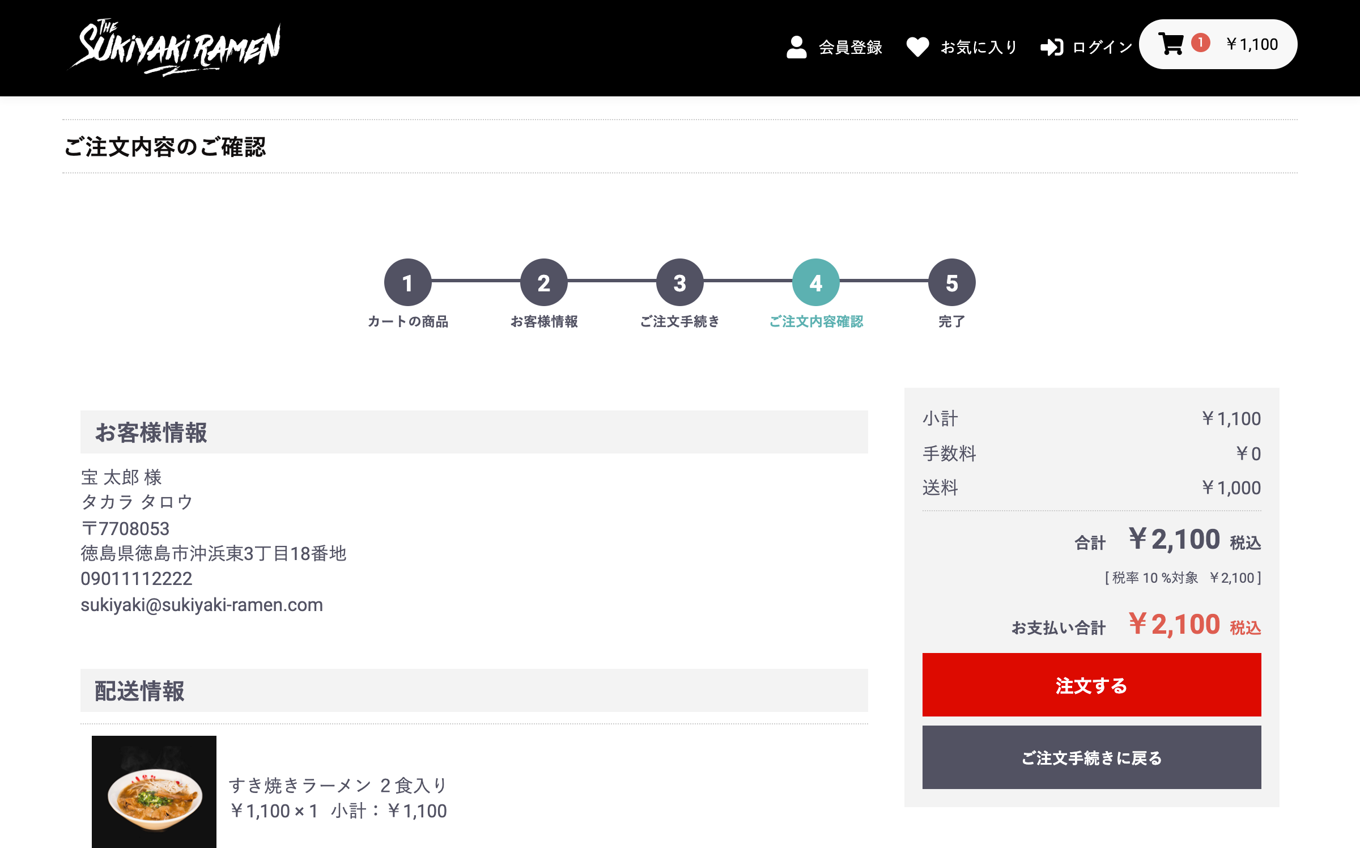Screen dimensions: 1360x848
Task: Open the shopping cart icon
Action: [x=1171, y=44]
